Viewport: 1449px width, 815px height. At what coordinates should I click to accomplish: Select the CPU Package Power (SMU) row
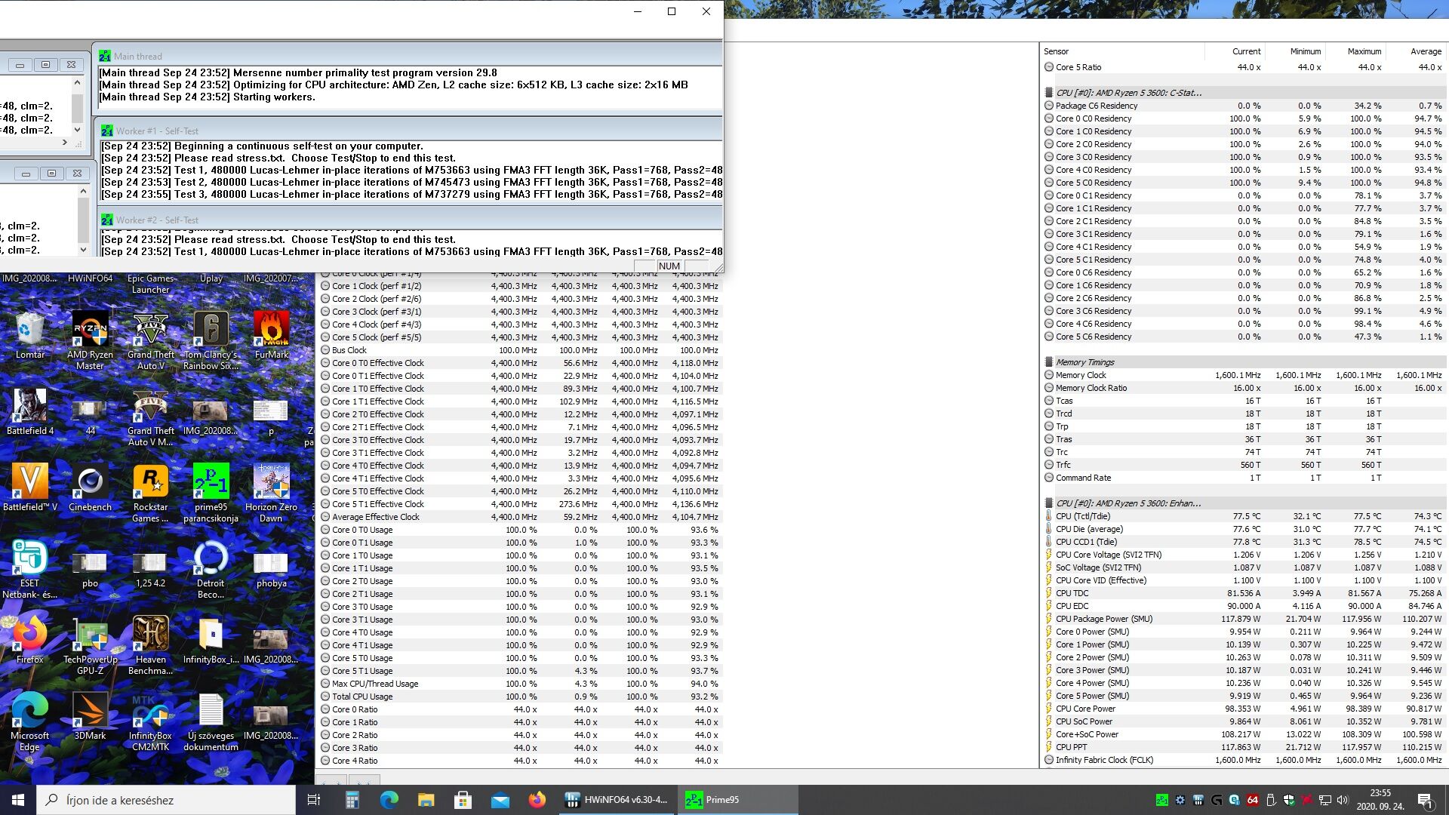pyautogui.click(x=1243, y=619)
